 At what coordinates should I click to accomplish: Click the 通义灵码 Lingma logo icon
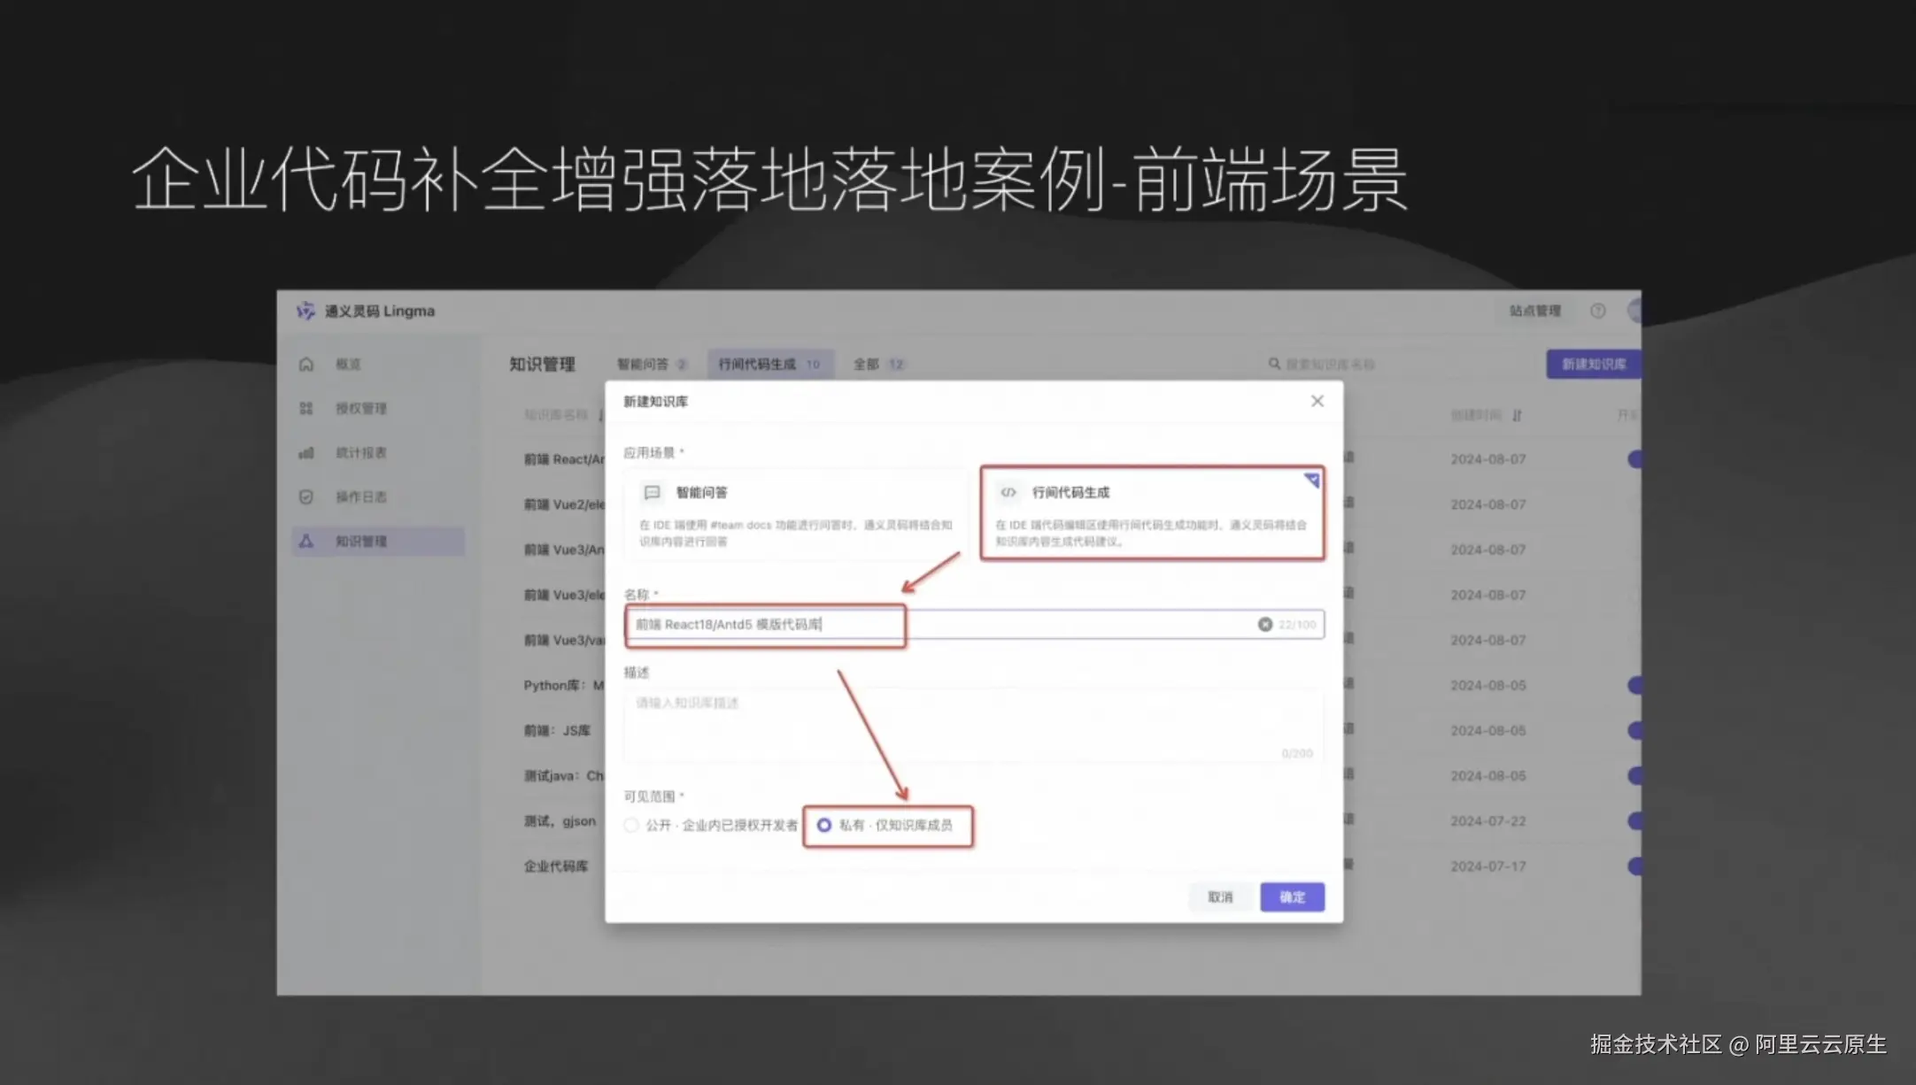pyautogui.click(x=305, y=311)
